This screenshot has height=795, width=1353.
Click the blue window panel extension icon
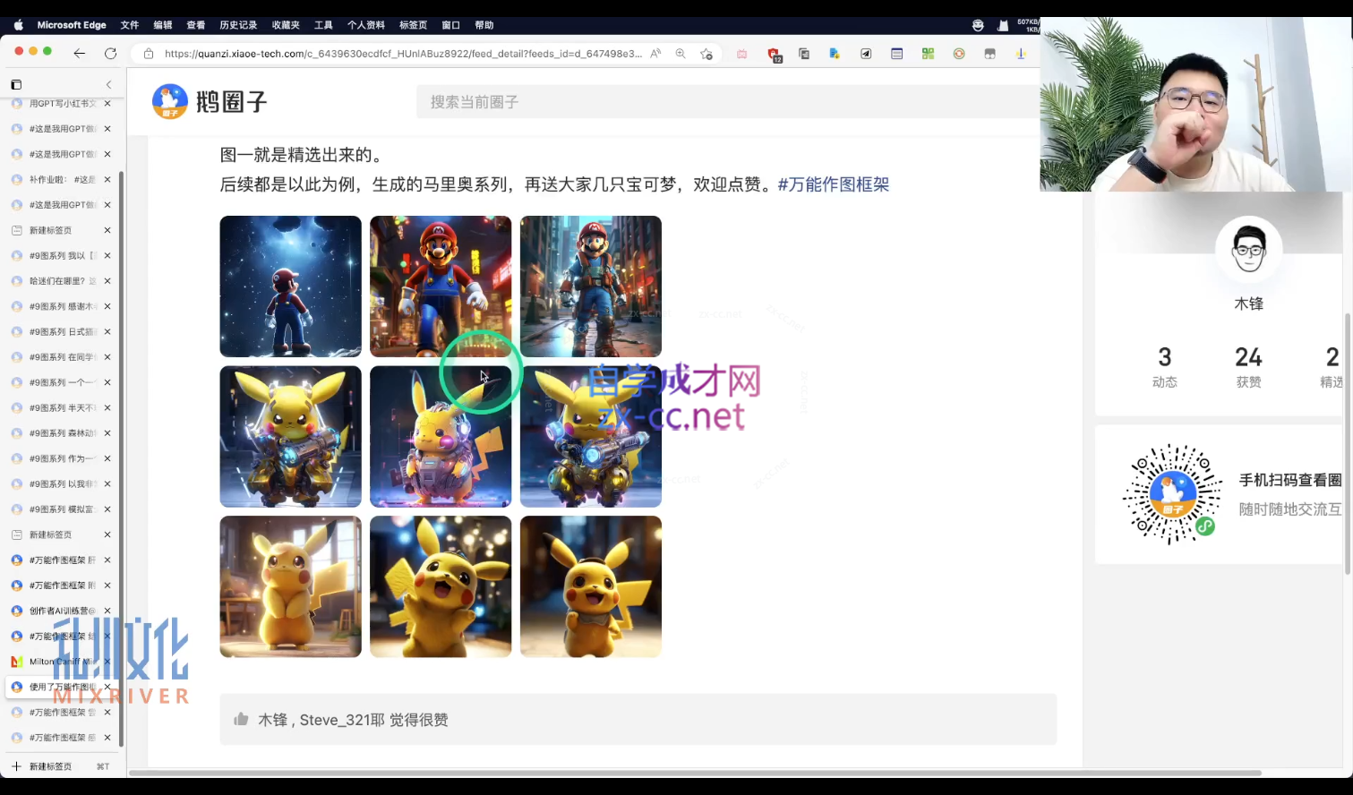896,54
